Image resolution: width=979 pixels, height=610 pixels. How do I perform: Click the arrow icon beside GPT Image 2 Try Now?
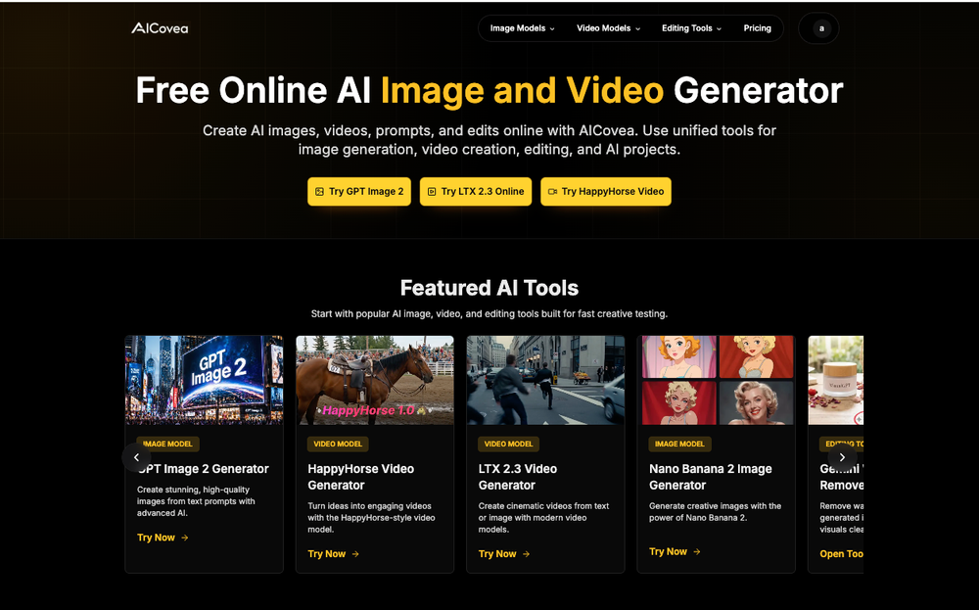pyautogui.click(x=185, y=538)
